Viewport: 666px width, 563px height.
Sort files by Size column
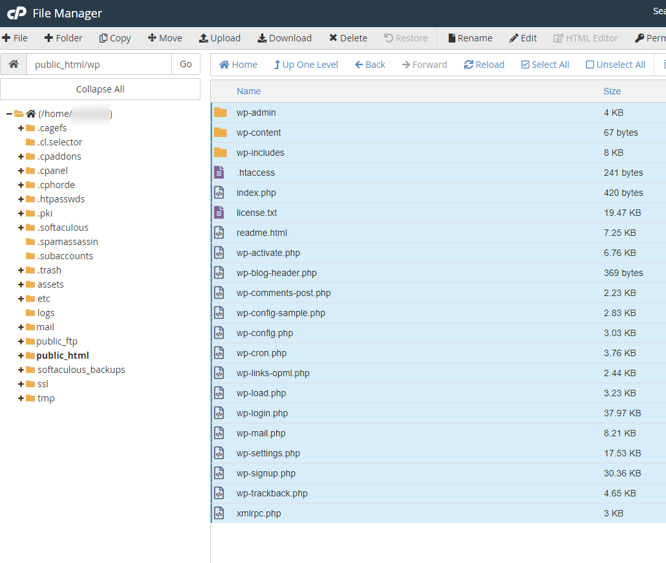coord(612,91)
